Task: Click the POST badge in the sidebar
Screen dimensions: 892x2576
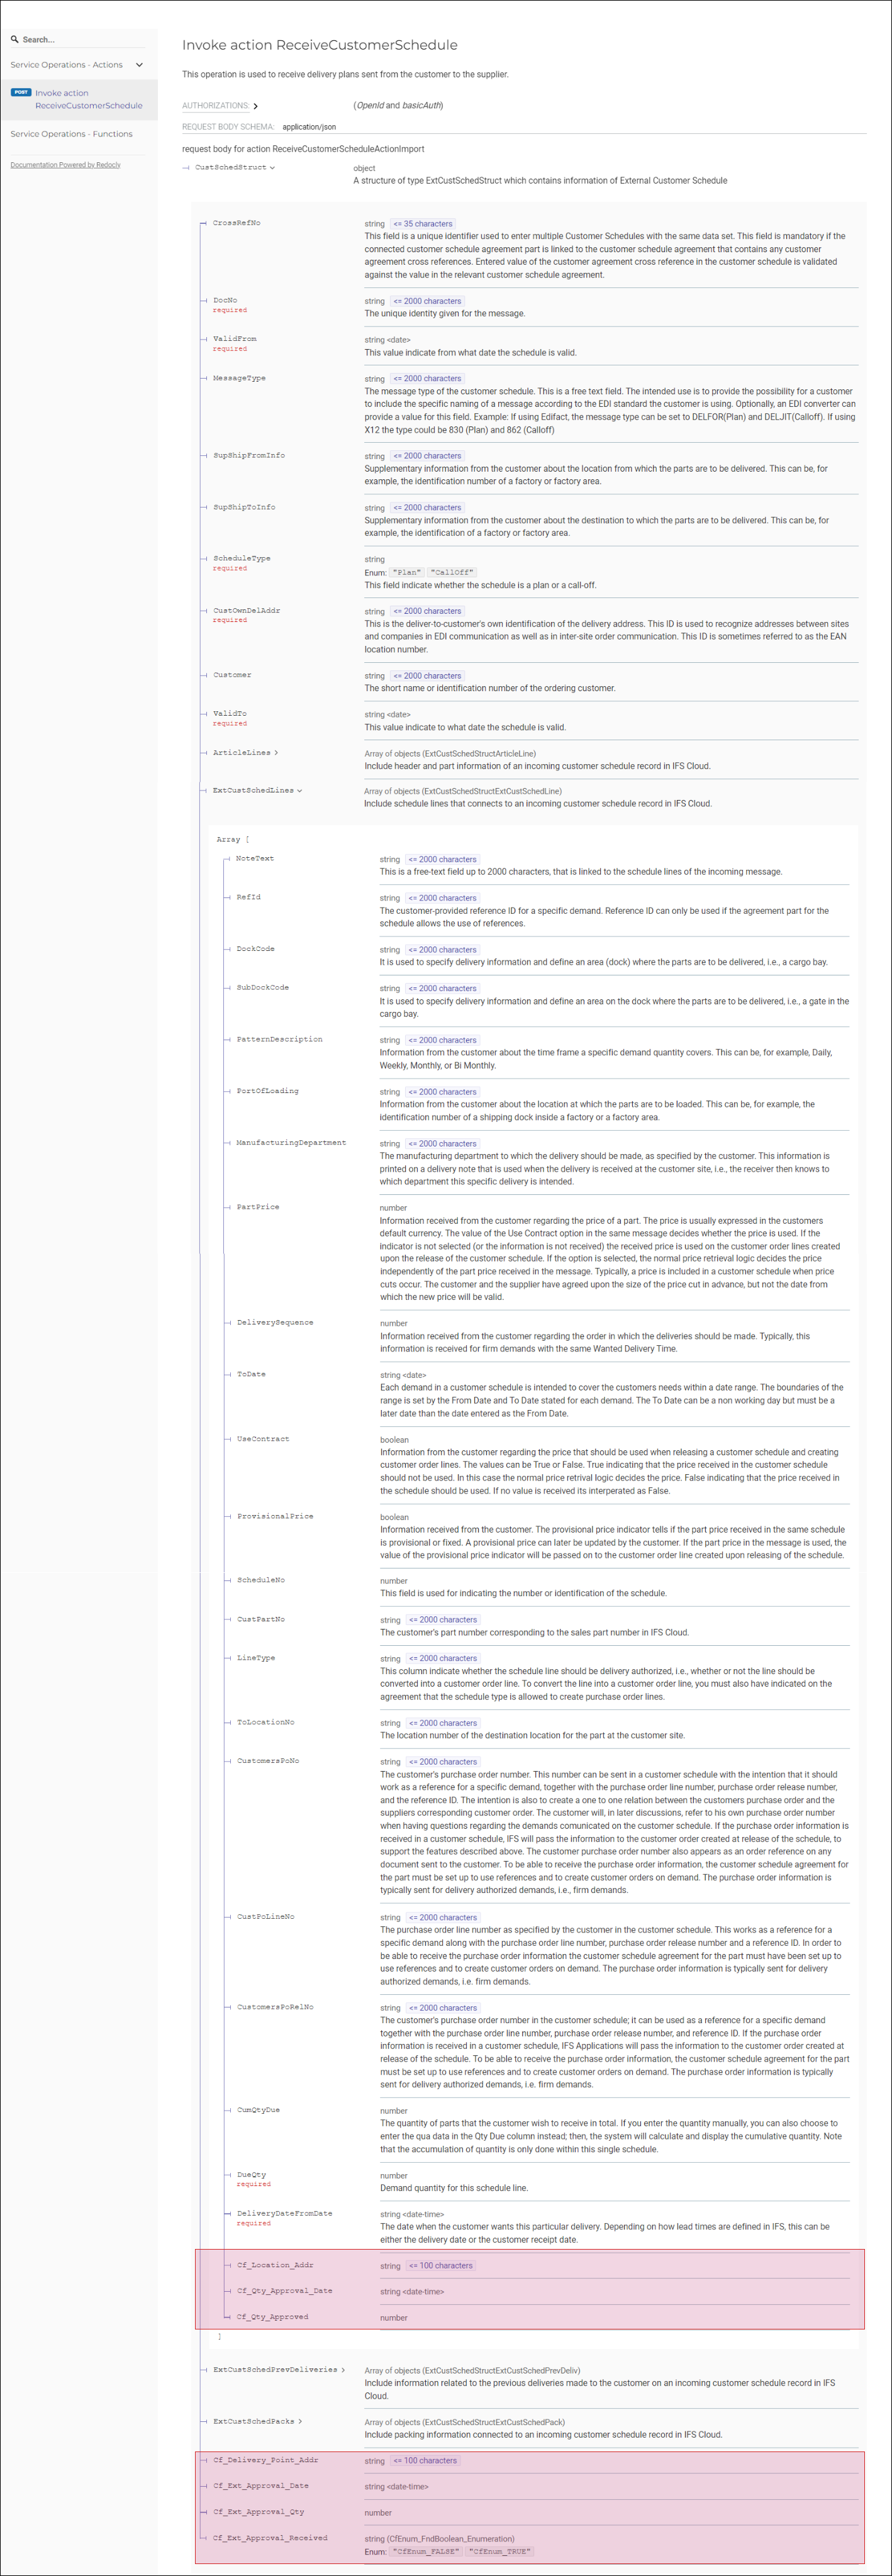Action: (21, 92)
